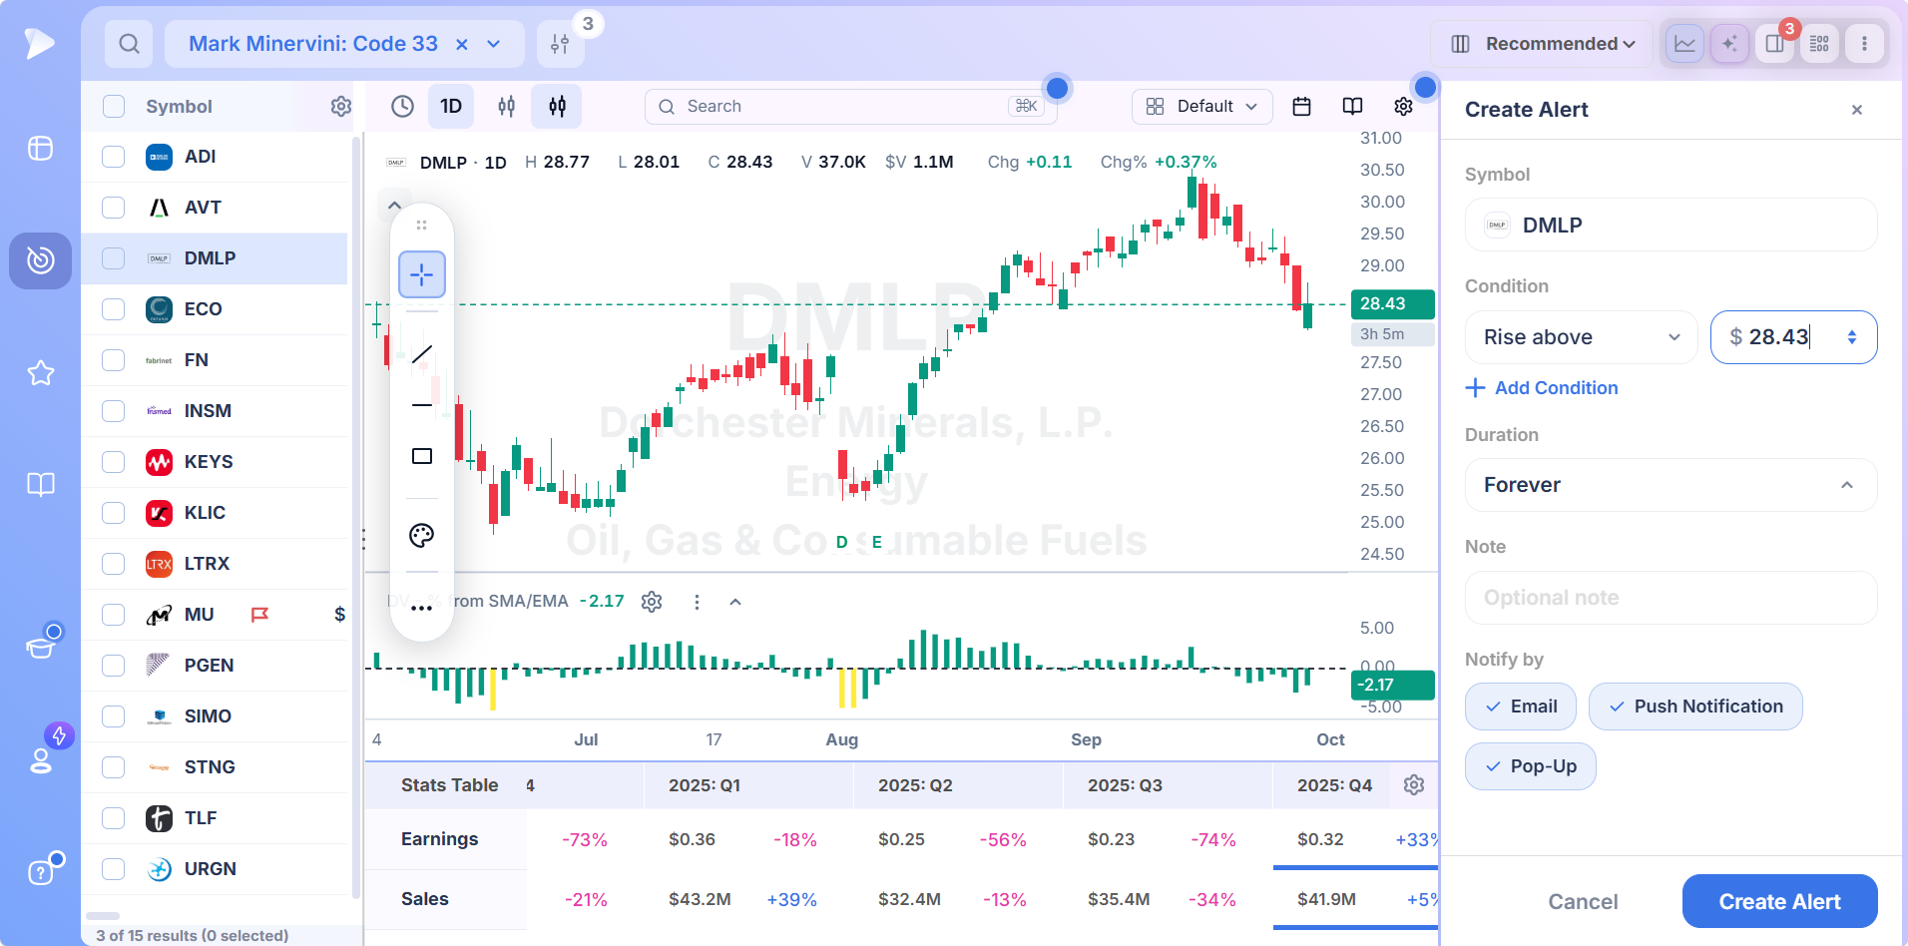Collapse the SMA/EMA indicator pane chevron

(x=735, y=602)
